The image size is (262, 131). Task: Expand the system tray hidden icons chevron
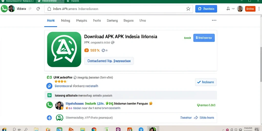click(x=223, y=129)
